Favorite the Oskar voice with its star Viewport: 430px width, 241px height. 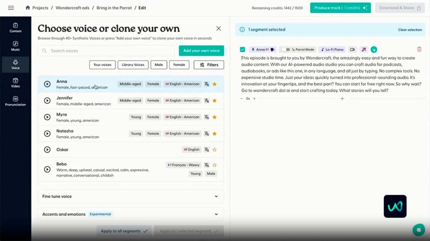215,150
